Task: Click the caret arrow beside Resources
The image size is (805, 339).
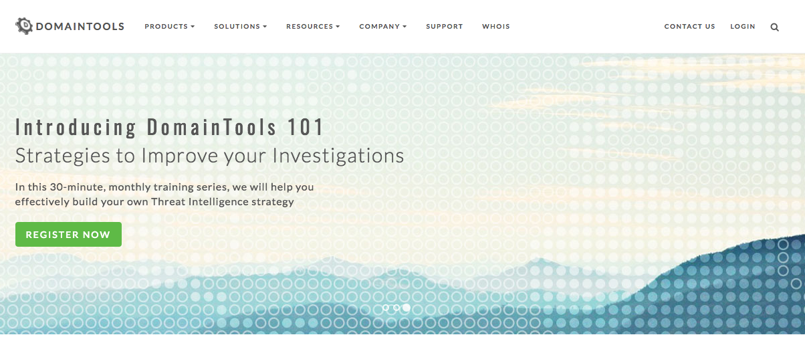Action: tap(338, 27)
